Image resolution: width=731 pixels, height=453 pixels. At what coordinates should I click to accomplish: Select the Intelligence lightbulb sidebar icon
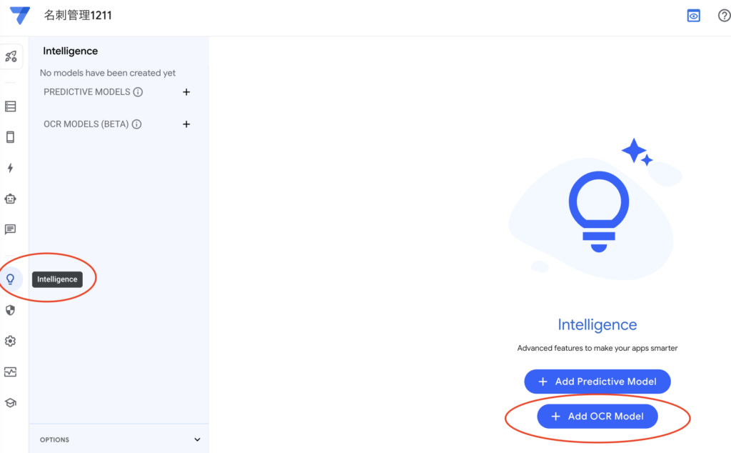click(x=11, y=279)
